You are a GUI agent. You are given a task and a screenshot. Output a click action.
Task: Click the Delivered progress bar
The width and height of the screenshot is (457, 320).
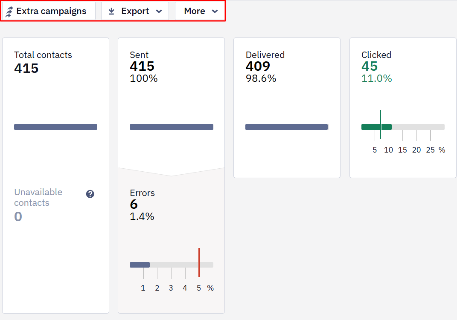pyautogui.click(x=287, y=127)
